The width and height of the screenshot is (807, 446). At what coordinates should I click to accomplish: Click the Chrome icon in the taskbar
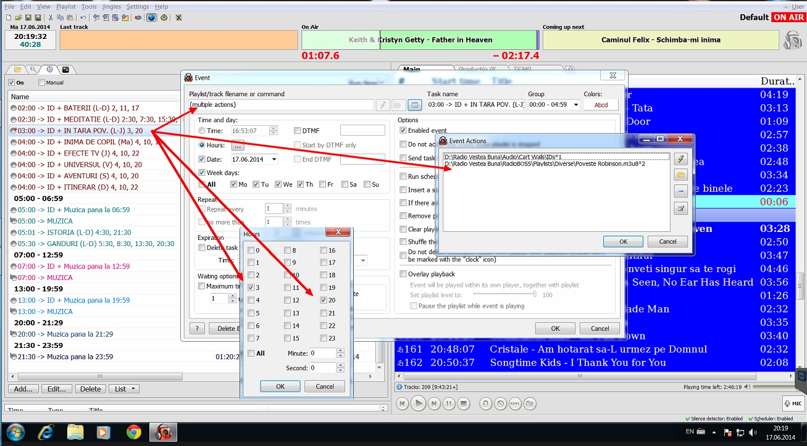point(133,432)
